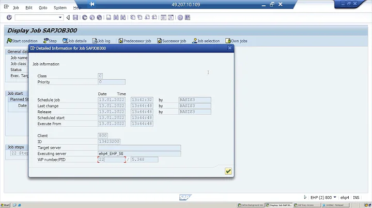Switch to SAP Easy Access taskbar window

click(x=306, y=205)
